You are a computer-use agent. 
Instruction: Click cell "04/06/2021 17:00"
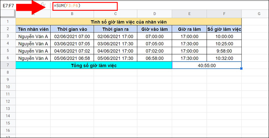115,51
